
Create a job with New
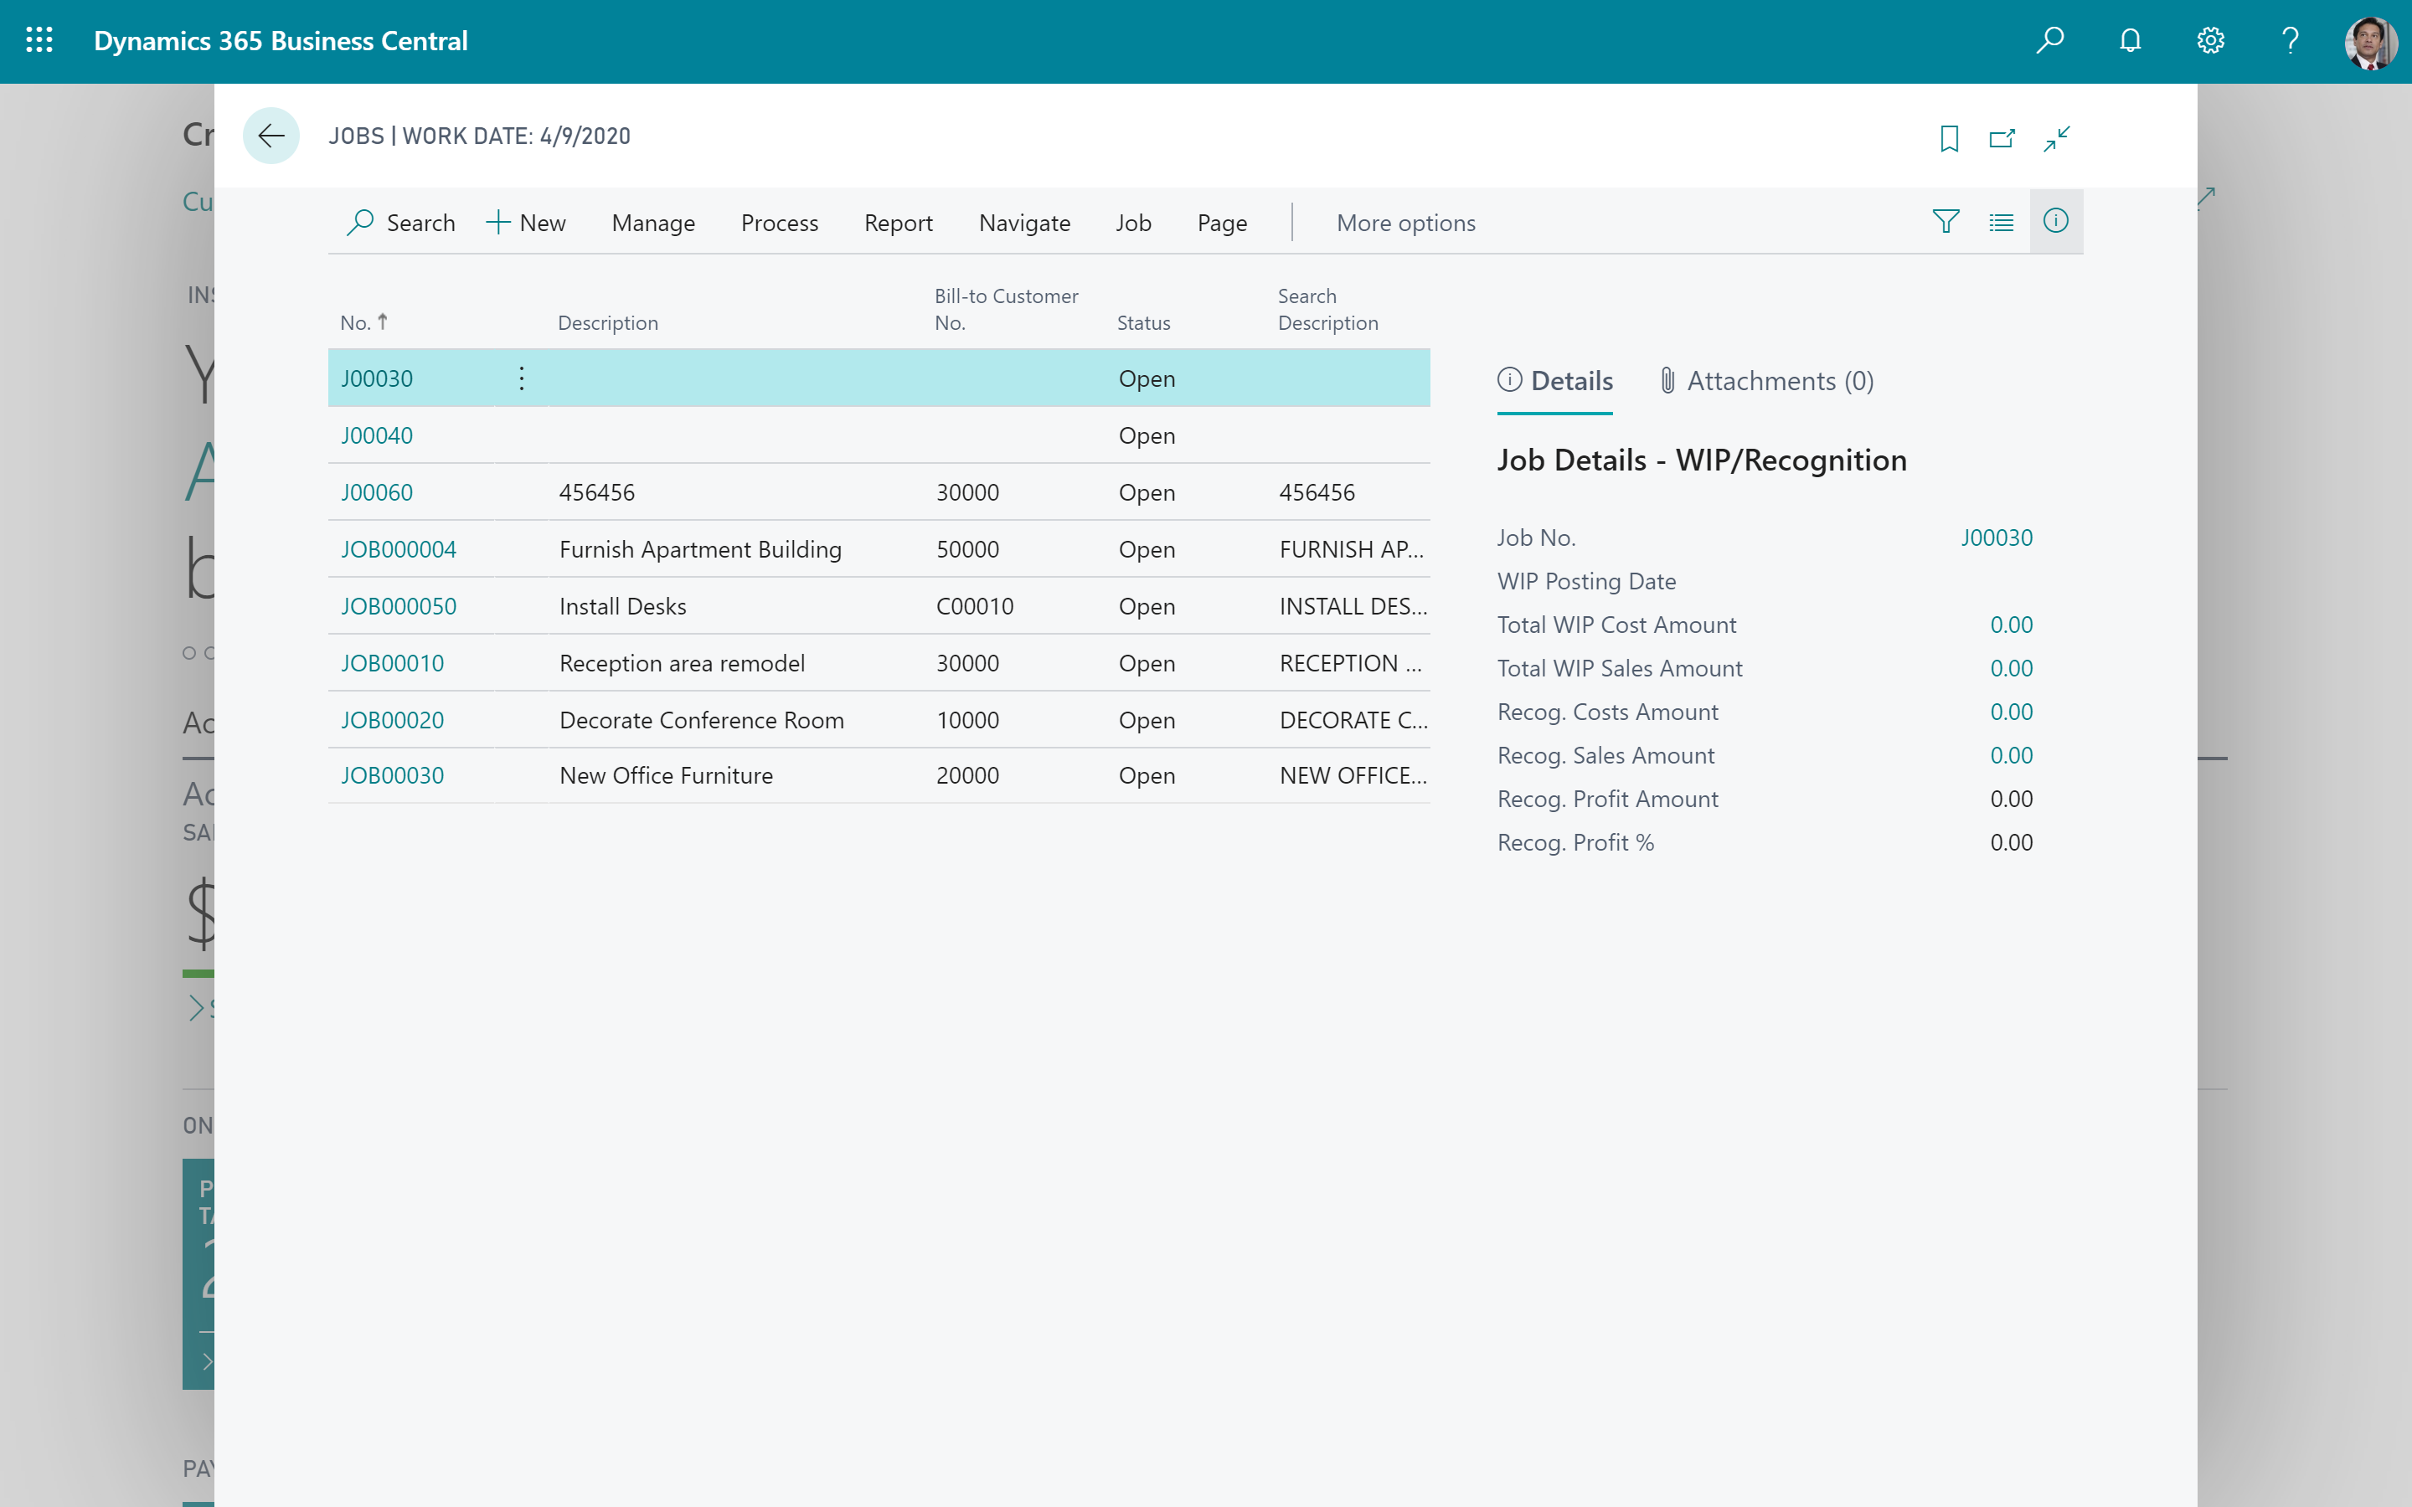tap(528, 222)
